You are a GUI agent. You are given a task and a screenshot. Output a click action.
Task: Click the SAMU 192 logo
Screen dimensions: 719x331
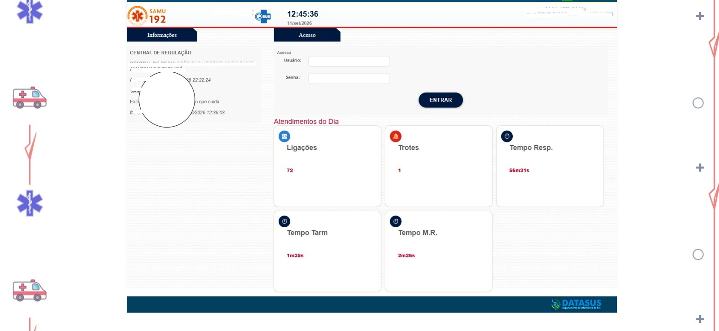coord(147,16)
